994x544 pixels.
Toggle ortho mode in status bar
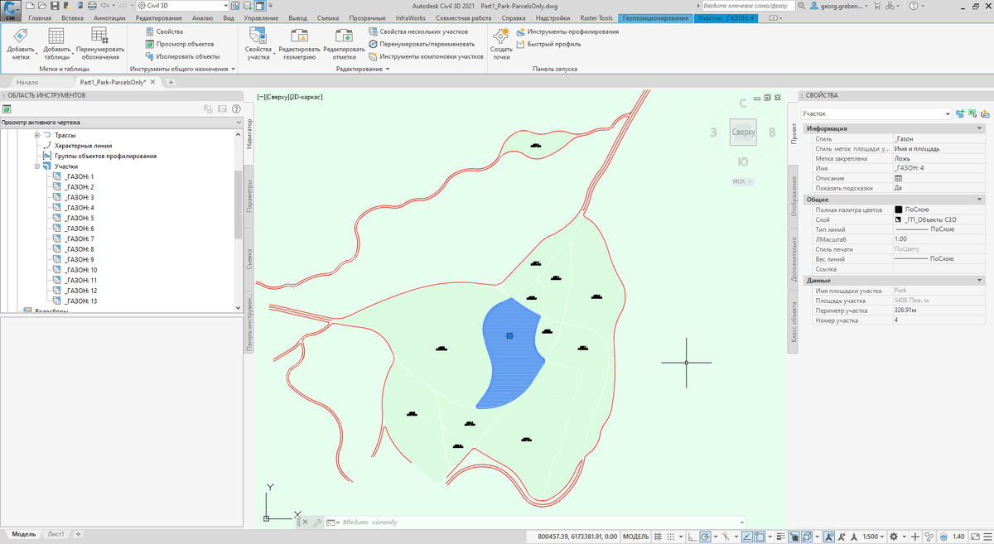point(692,536)
